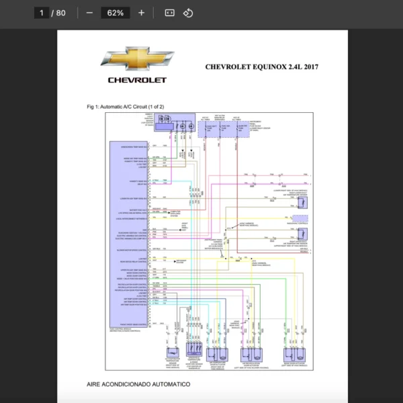
Task: Toggle the fit to page icon
Action: point(170,13)
